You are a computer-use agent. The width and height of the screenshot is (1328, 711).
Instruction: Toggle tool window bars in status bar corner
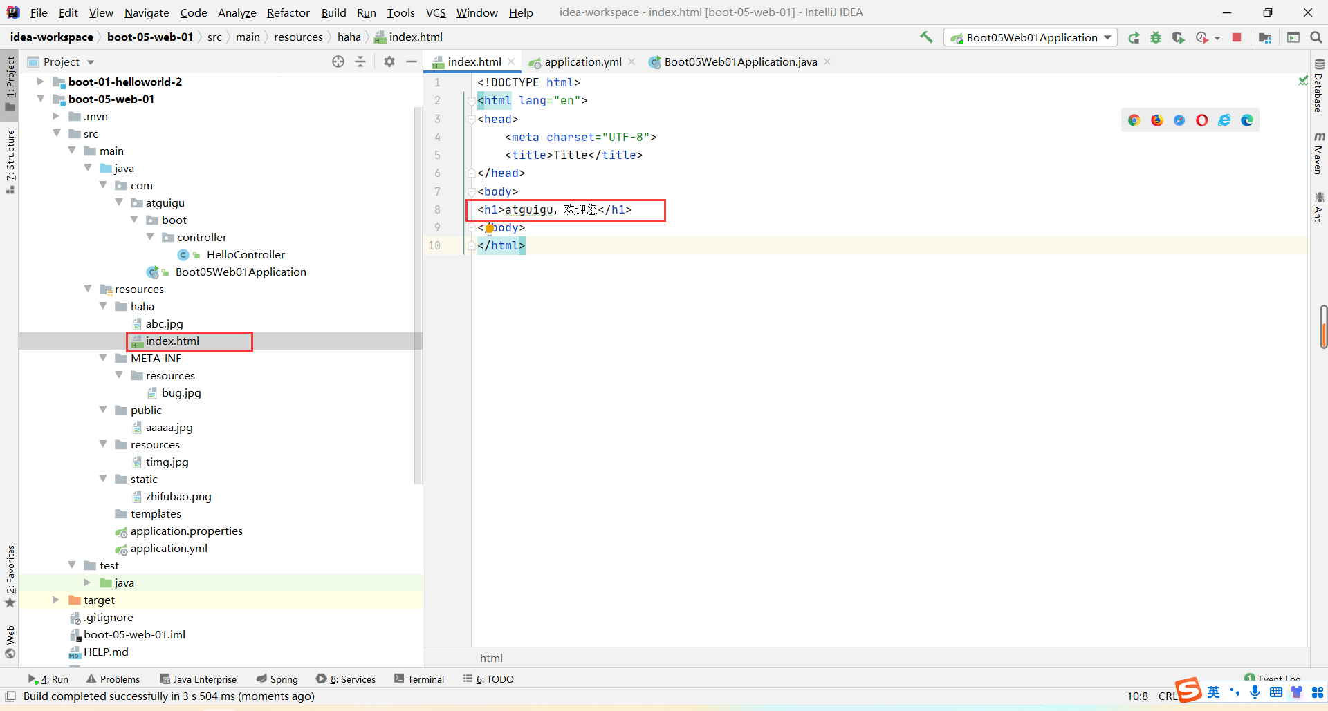pos(10,696)
